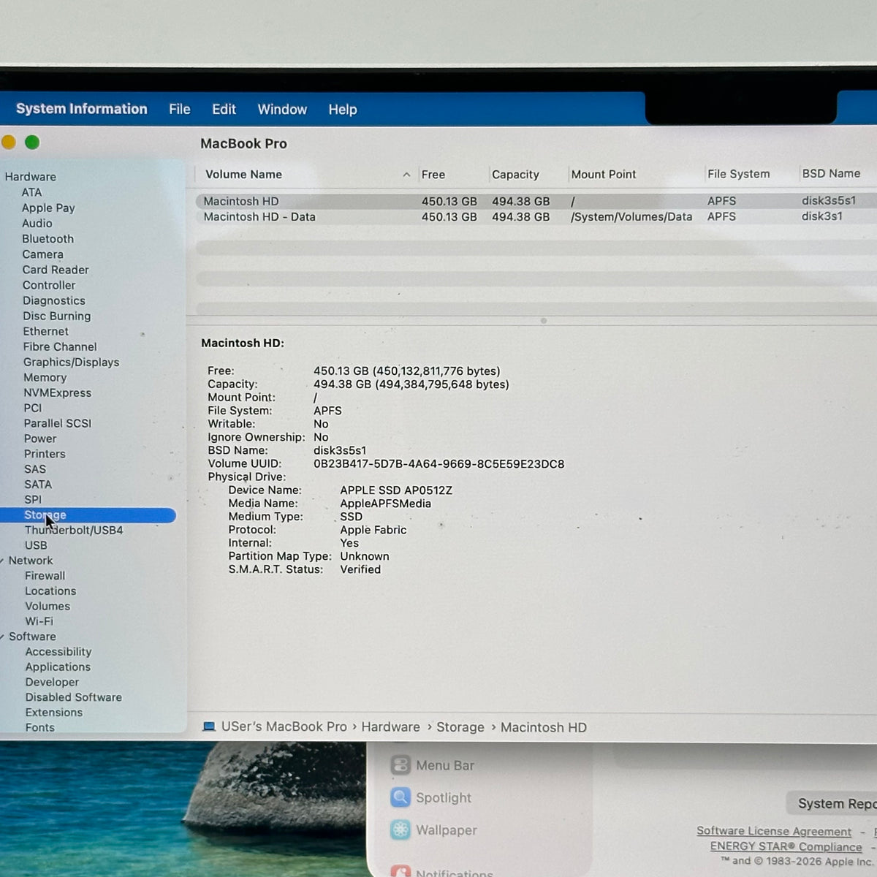Select Power in the sidebar
The height and width of the screenshot is (877, 877).
(x=40, y=438)
